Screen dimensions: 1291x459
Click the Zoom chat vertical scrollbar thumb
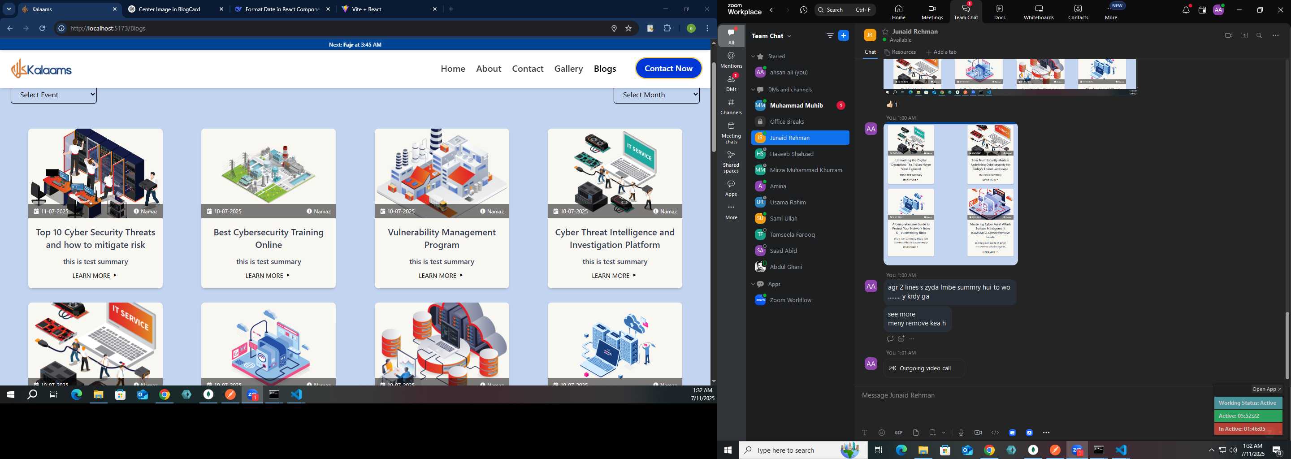tap(1287, 345)
